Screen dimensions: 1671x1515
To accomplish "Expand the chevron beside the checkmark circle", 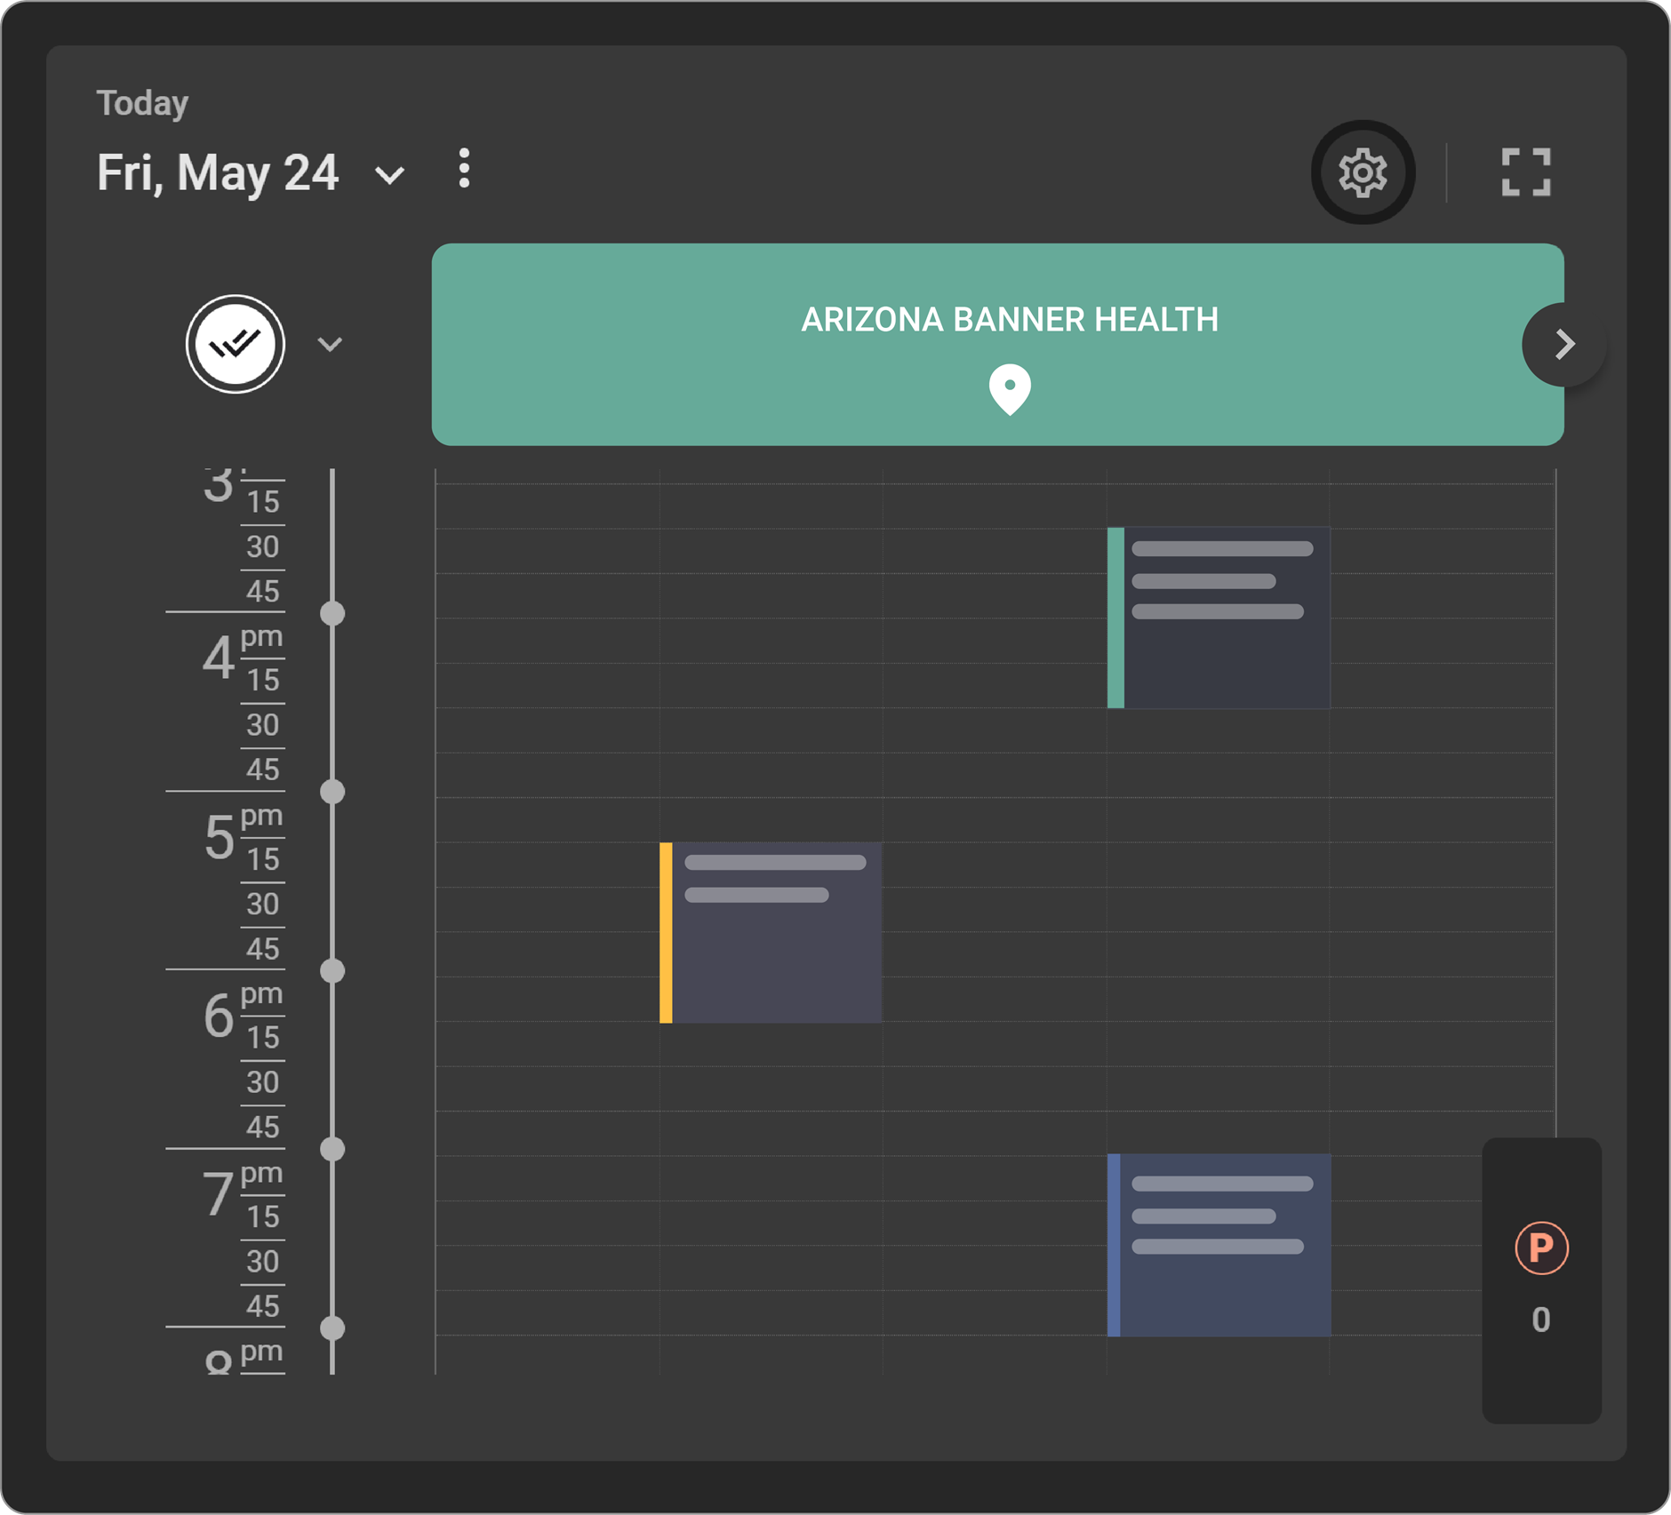I will pyautogui.click(x=330, y=345).
